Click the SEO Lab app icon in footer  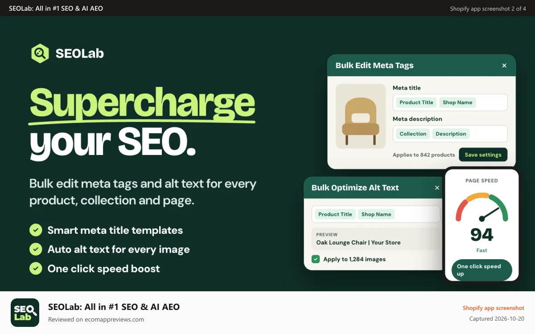click(25, 313)
